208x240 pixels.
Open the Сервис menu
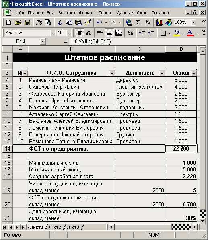tap(105, 13)
